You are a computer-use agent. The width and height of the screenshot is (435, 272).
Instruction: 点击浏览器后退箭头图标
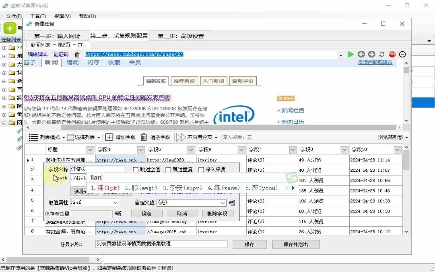pyautogui.click(x=361, y=54)
